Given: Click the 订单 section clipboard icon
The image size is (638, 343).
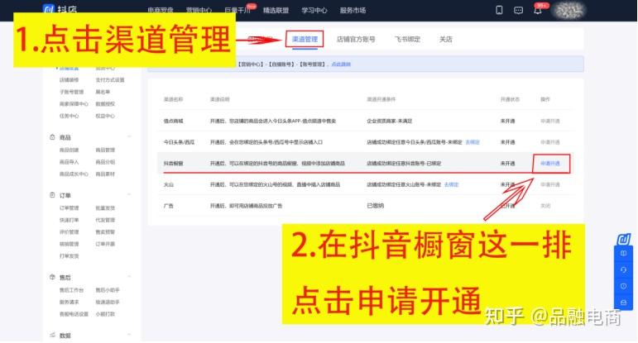Looking at the screenshot, I should coord(52,195).
